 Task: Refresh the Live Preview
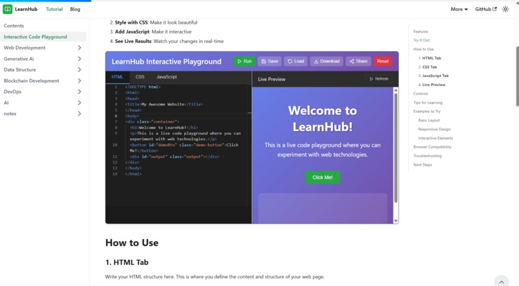pyautogui.click(x=379, y=79)
